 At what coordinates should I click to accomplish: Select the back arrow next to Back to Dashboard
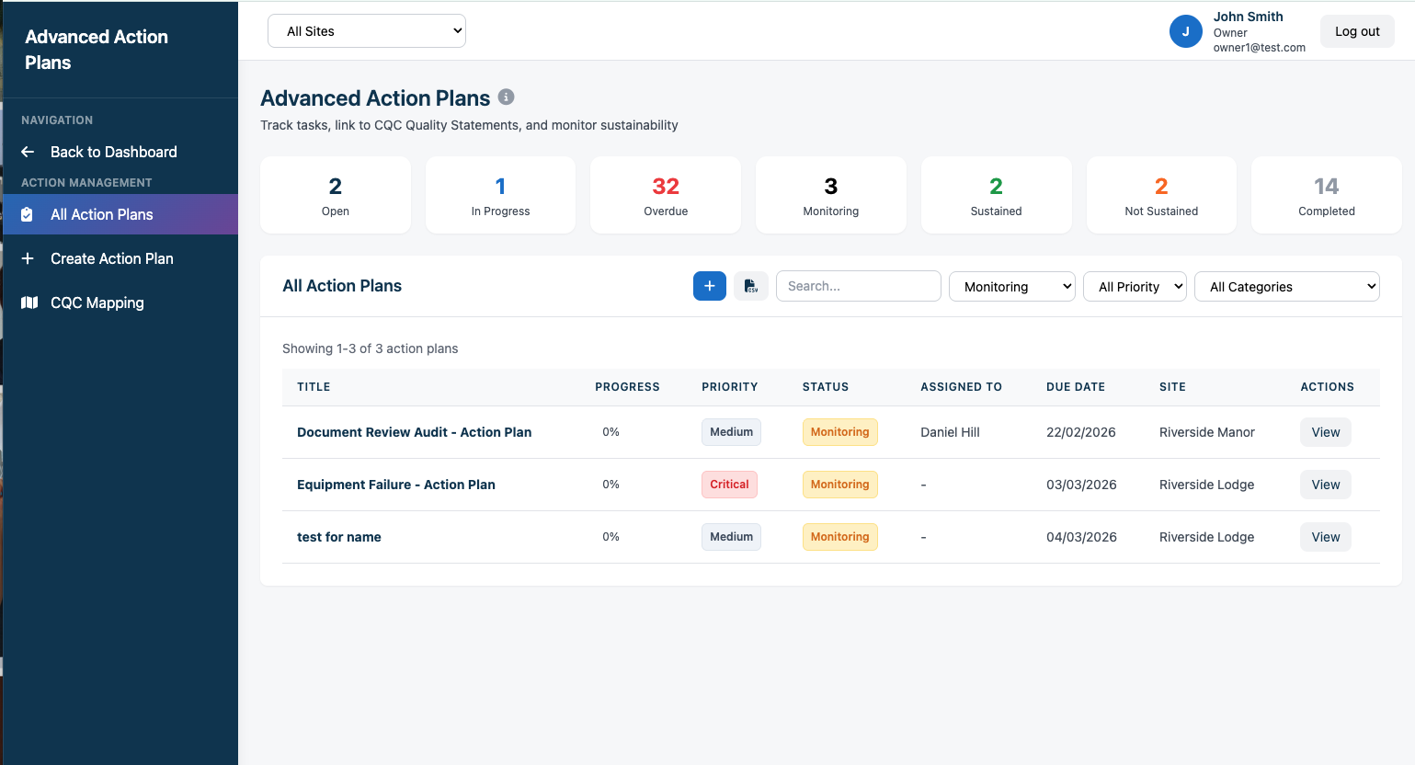click(x=26, y=152)
